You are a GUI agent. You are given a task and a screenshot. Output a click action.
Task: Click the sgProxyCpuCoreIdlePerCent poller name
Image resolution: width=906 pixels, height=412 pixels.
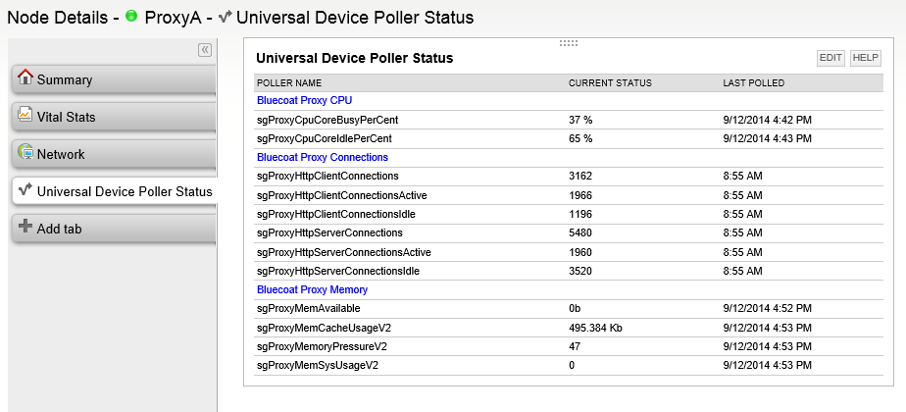tap(325, 138)
